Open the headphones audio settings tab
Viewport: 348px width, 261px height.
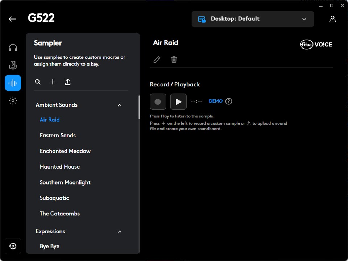[13, 48]
